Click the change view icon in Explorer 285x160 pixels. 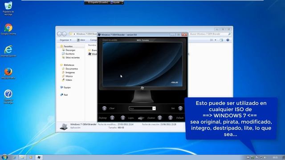212,40
